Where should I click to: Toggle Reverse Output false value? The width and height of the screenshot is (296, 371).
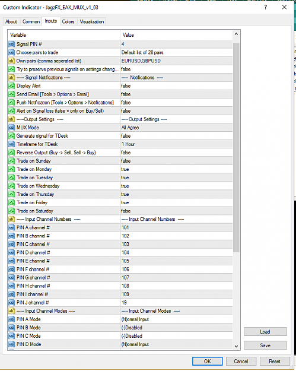(176, 153)
